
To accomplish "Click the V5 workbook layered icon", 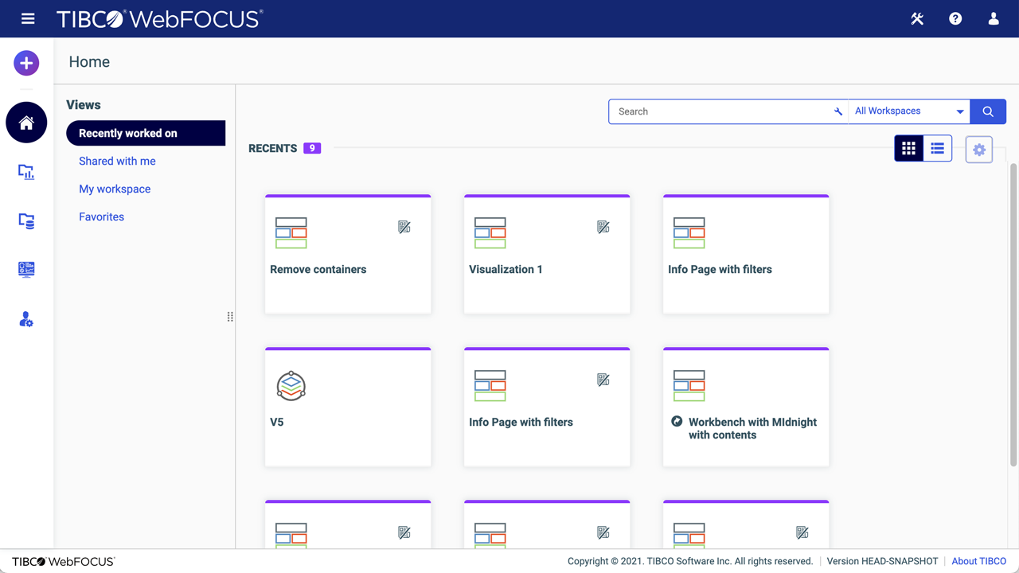I will [291, 385].
